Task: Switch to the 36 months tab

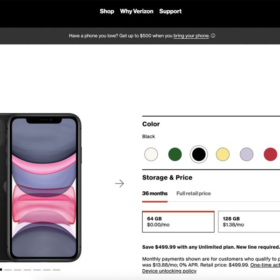Action: [155, 193]
